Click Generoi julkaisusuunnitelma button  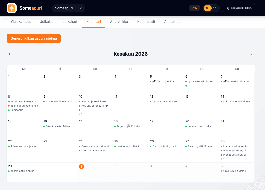[34, 38]
